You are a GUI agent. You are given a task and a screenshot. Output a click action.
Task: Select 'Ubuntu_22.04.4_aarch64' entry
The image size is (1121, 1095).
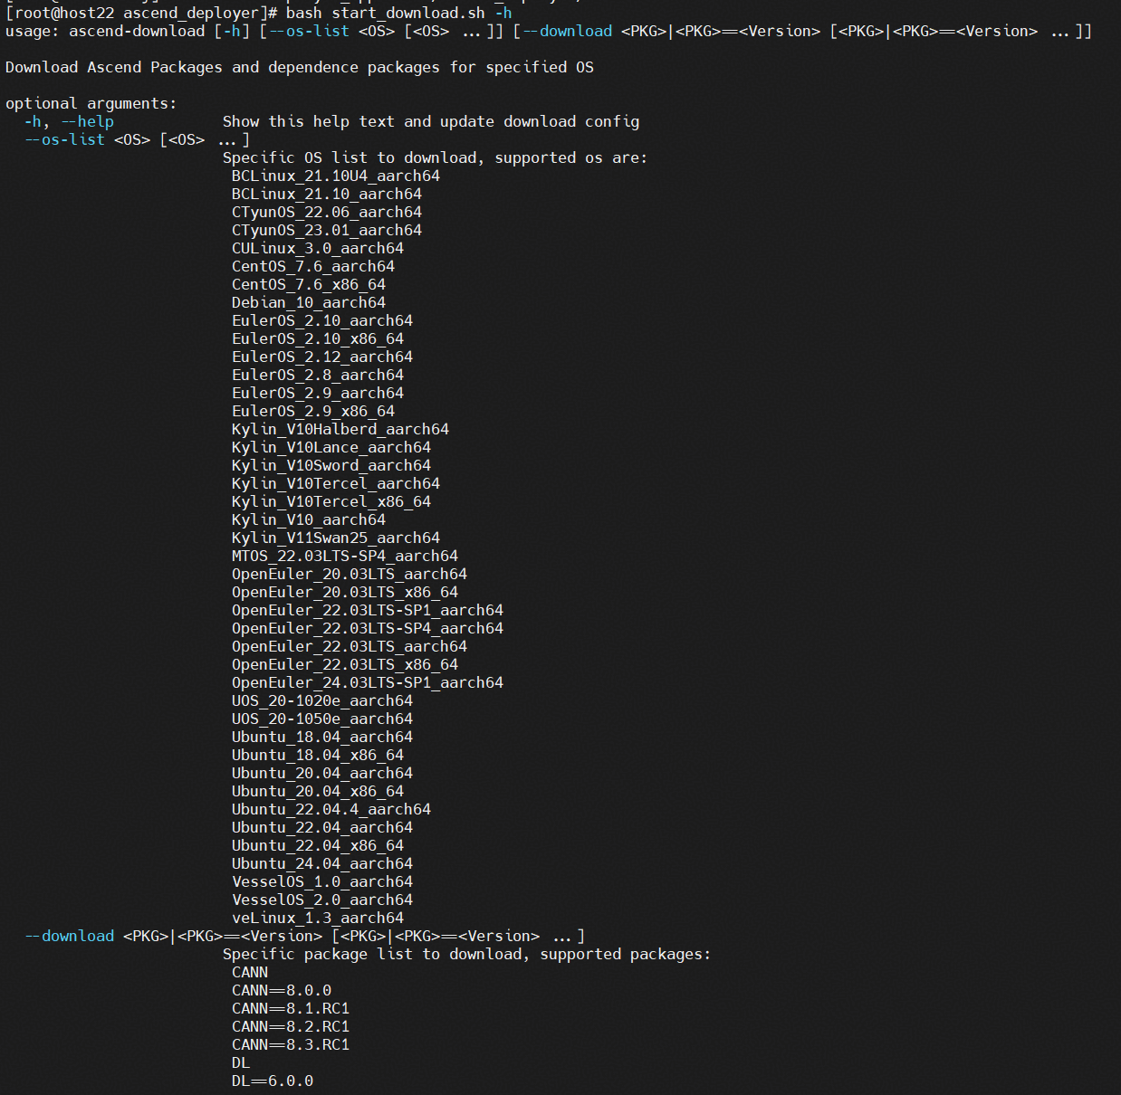(331, 809)
